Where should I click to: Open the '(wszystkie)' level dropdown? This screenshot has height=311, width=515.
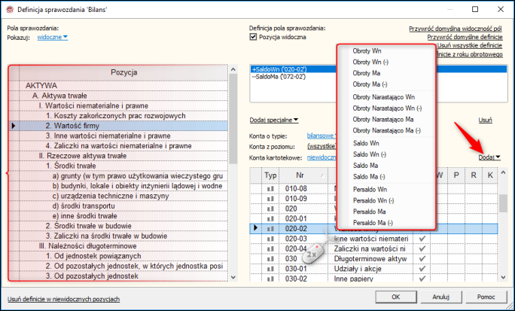coord(321,147)
